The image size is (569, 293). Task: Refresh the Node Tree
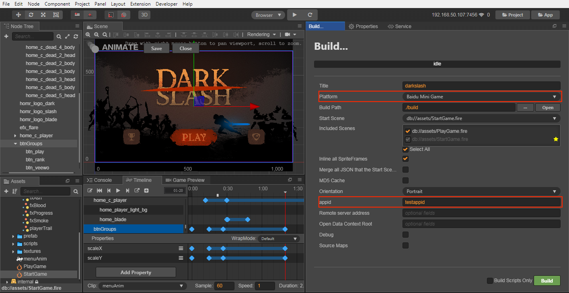[75, 37]
